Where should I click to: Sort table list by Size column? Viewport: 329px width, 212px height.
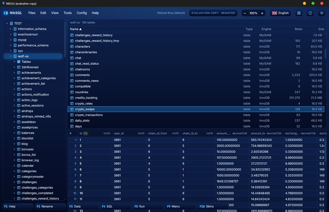[x=321, y=29]
